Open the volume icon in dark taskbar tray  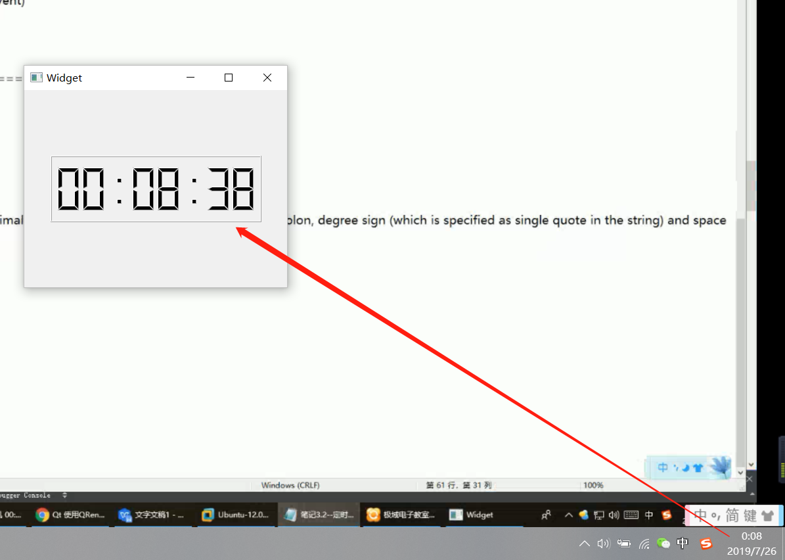pos(614,515)
